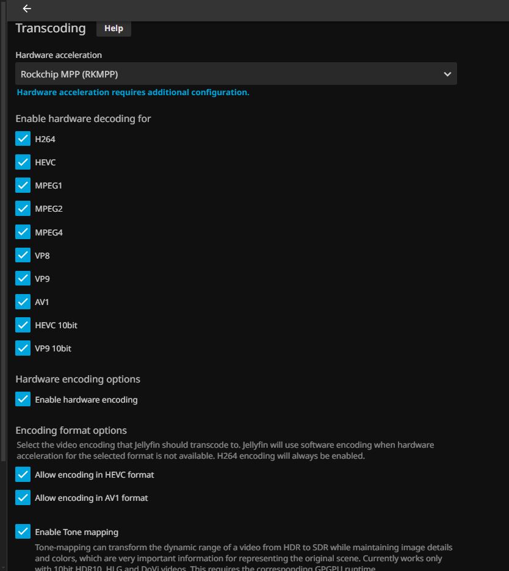Disable HEVC hardware decoding
Screen dimensions: 509x571
(23, 162)
